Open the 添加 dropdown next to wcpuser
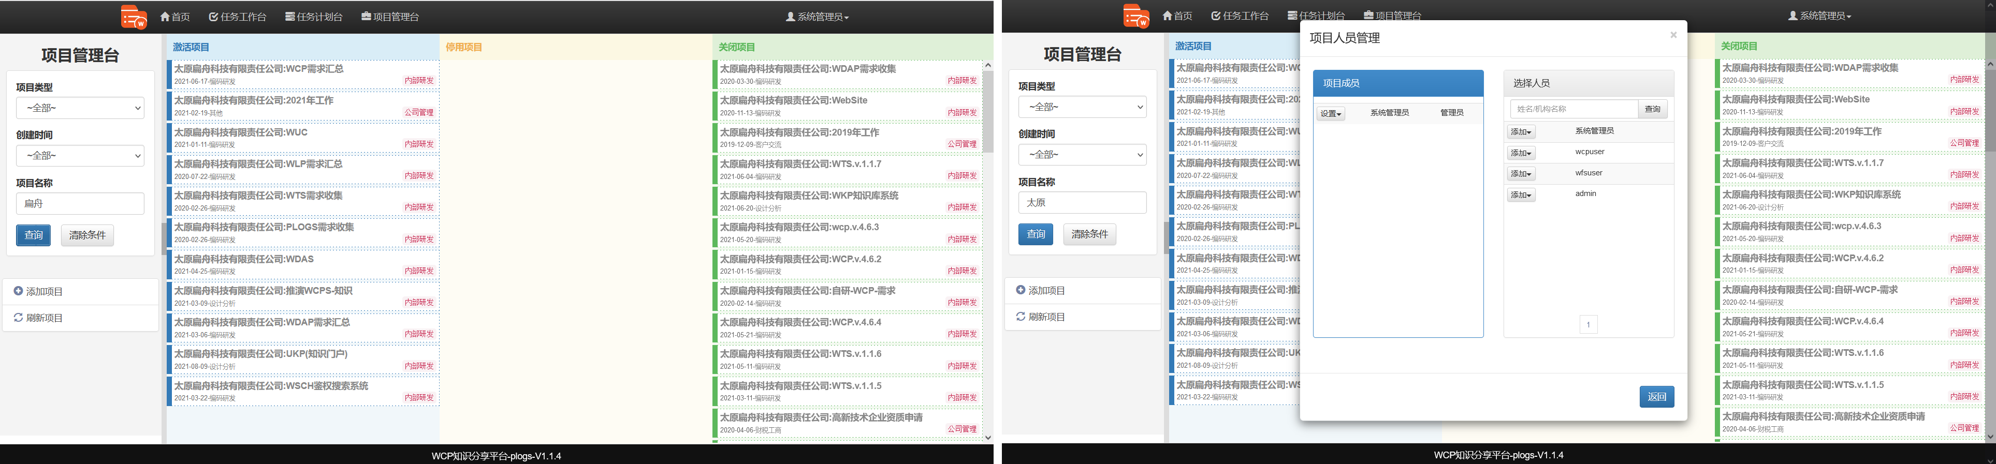The height and width of the screenshot is (464, 1996). click(x=1521, y=154)
